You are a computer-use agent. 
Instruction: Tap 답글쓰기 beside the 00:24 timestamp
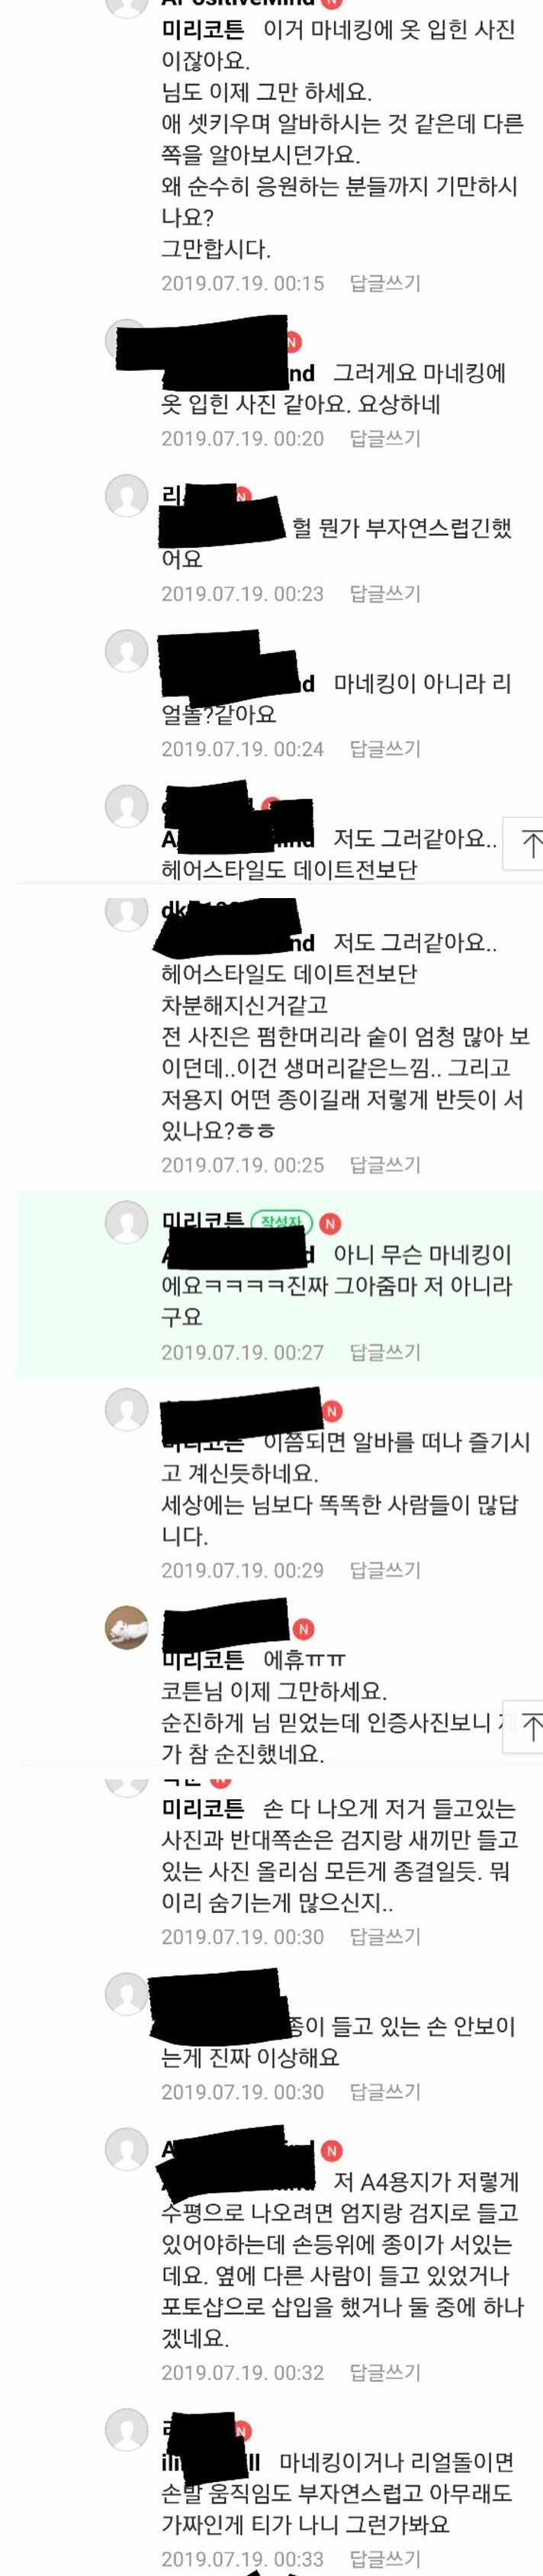(385, 748)
